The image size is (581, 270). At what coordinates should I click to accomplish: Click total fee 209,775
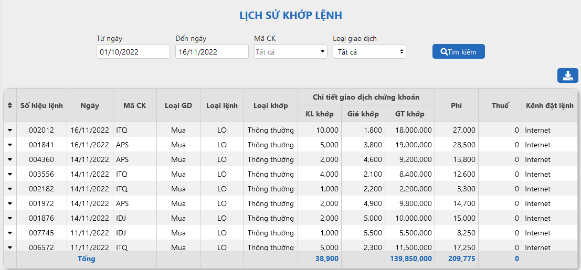[461, 258]
